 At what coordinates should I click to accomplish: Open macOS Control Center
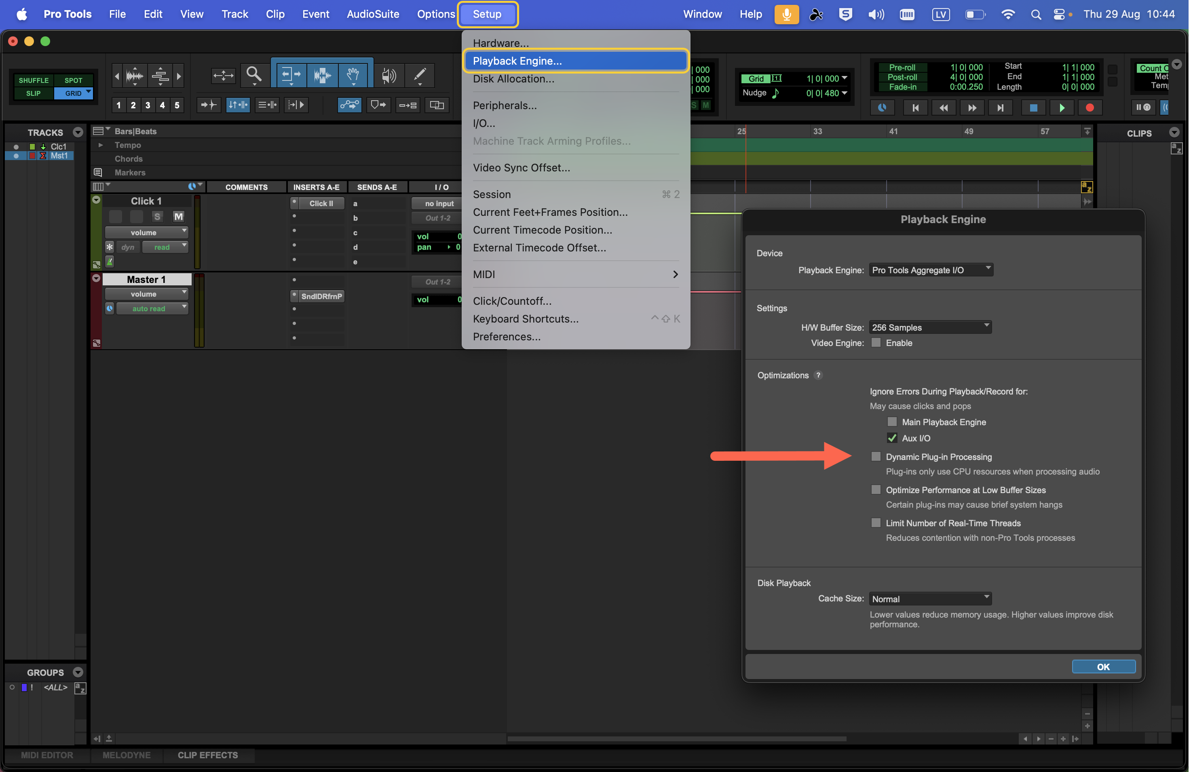pyautogui.click(x=1058, y=14)
